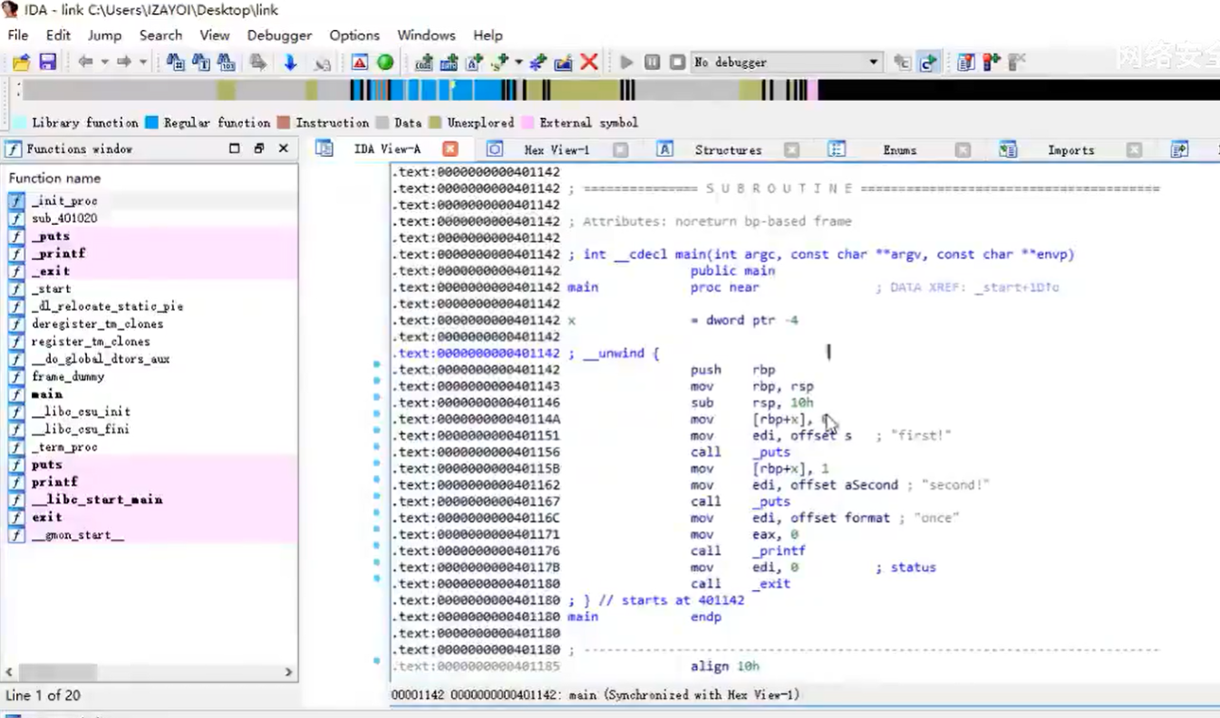Viewport: 1220px width, 718px height.
Task: Select _init_proc in the functions list
Action: (151, 200)
